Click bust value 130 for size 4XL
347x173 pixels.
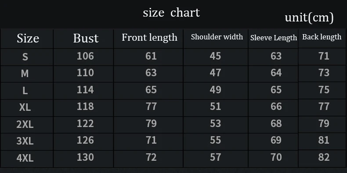[85, 157]
